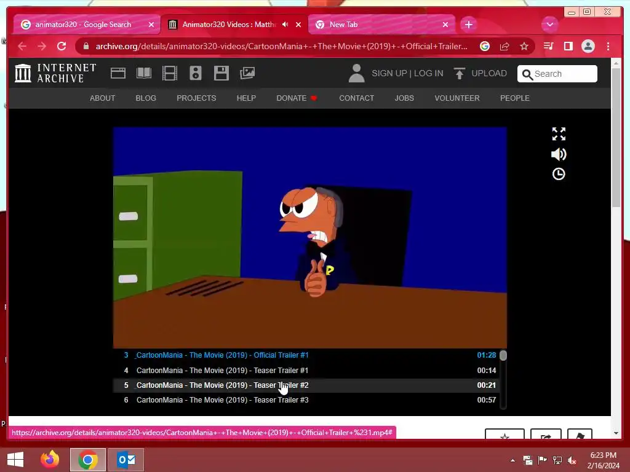The width and height of the screenshot is (630, 472).
Task: Click the Action Center flag tray icon
Action: [543, 460]
